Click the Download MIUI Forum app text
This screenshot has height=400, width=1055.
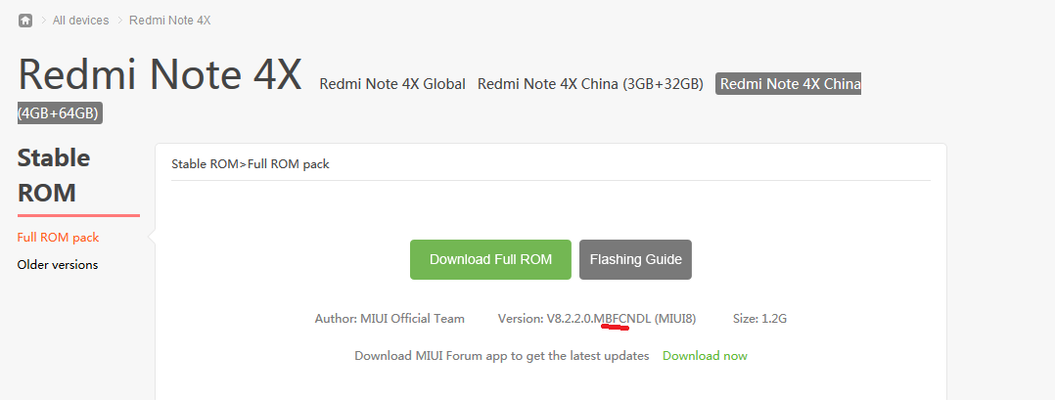point(501,356)
